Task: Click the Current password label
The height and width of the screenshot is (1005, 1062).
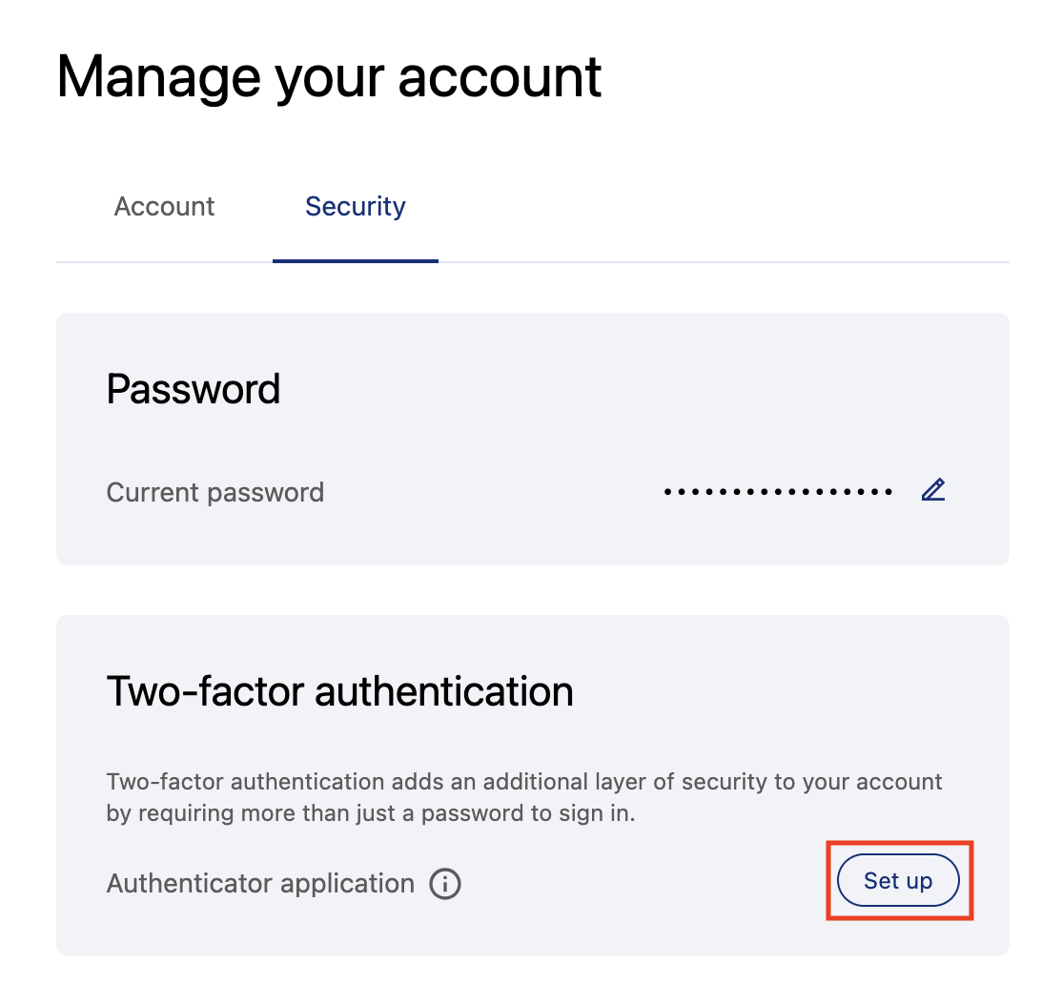Action: [x=215, y=492]
